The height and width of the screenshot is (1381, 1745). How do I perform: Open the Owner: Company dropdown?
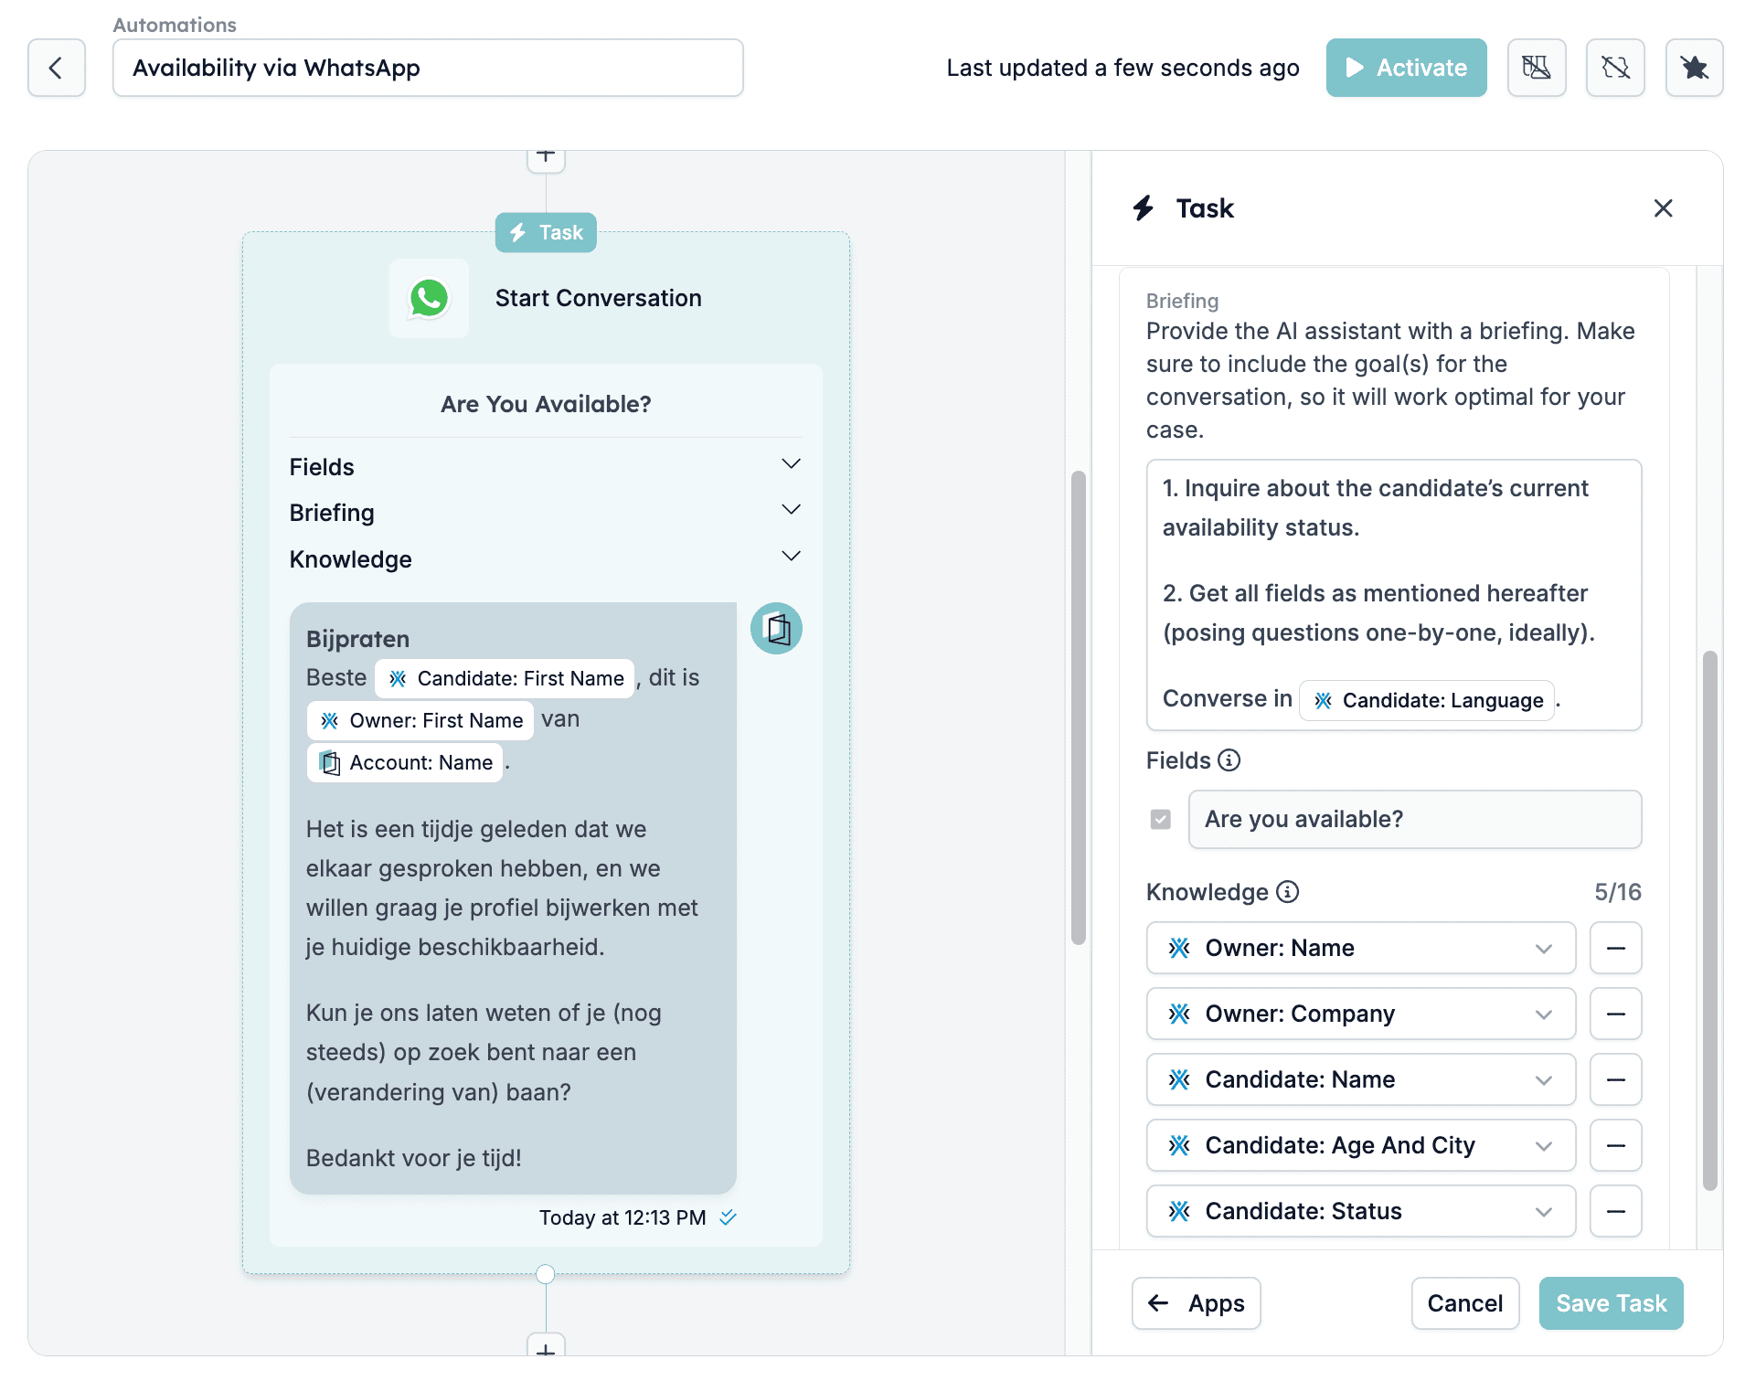coord(1360,1014)
